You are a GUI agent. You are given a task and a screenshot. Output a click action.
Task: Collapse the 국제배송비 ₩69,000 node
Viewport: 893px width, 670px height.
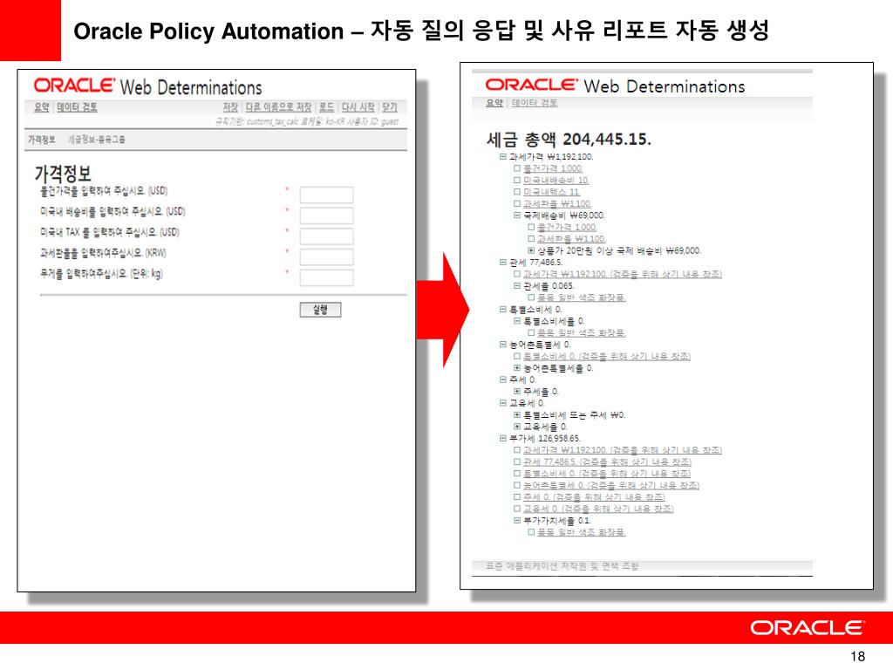(517, 215)
